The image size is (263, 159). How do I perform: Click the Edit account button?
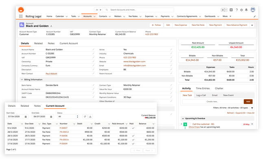coord(168,25)
